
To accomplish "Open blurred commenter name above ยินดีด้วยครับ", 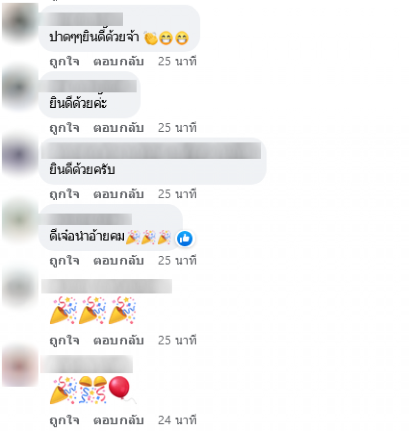I will click(151, 151).
